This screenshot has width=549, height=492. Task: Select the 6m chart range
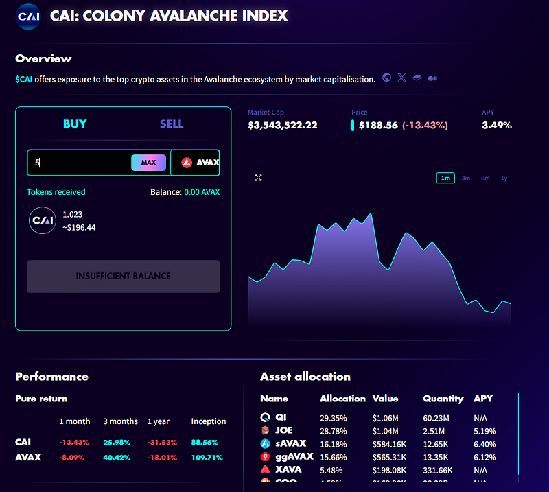485,178
